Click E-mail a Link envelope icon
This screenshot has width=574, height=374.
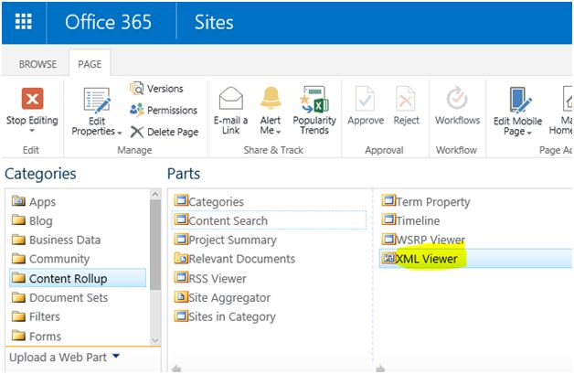[230, 98]
